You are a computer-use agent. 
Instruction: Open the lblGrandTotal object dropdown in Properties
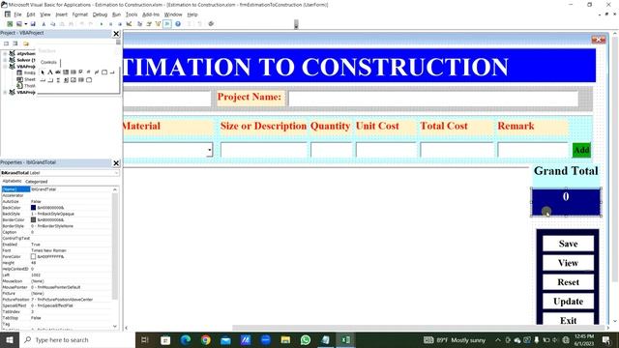(116, 173)
